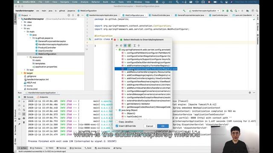Start debugging with the bug icon

click(x=227, y=11)
